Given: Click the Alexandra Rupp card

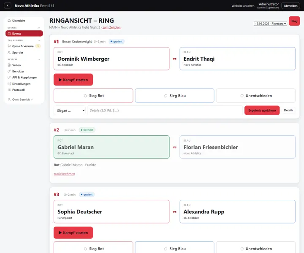Looking at the screenshot, I should click(237, 212).
